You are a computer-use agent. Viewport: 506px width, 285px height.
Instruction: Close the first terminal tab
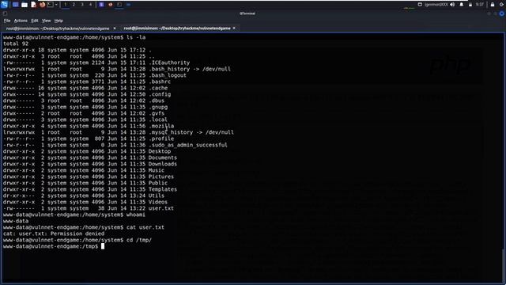click(115, 28)
